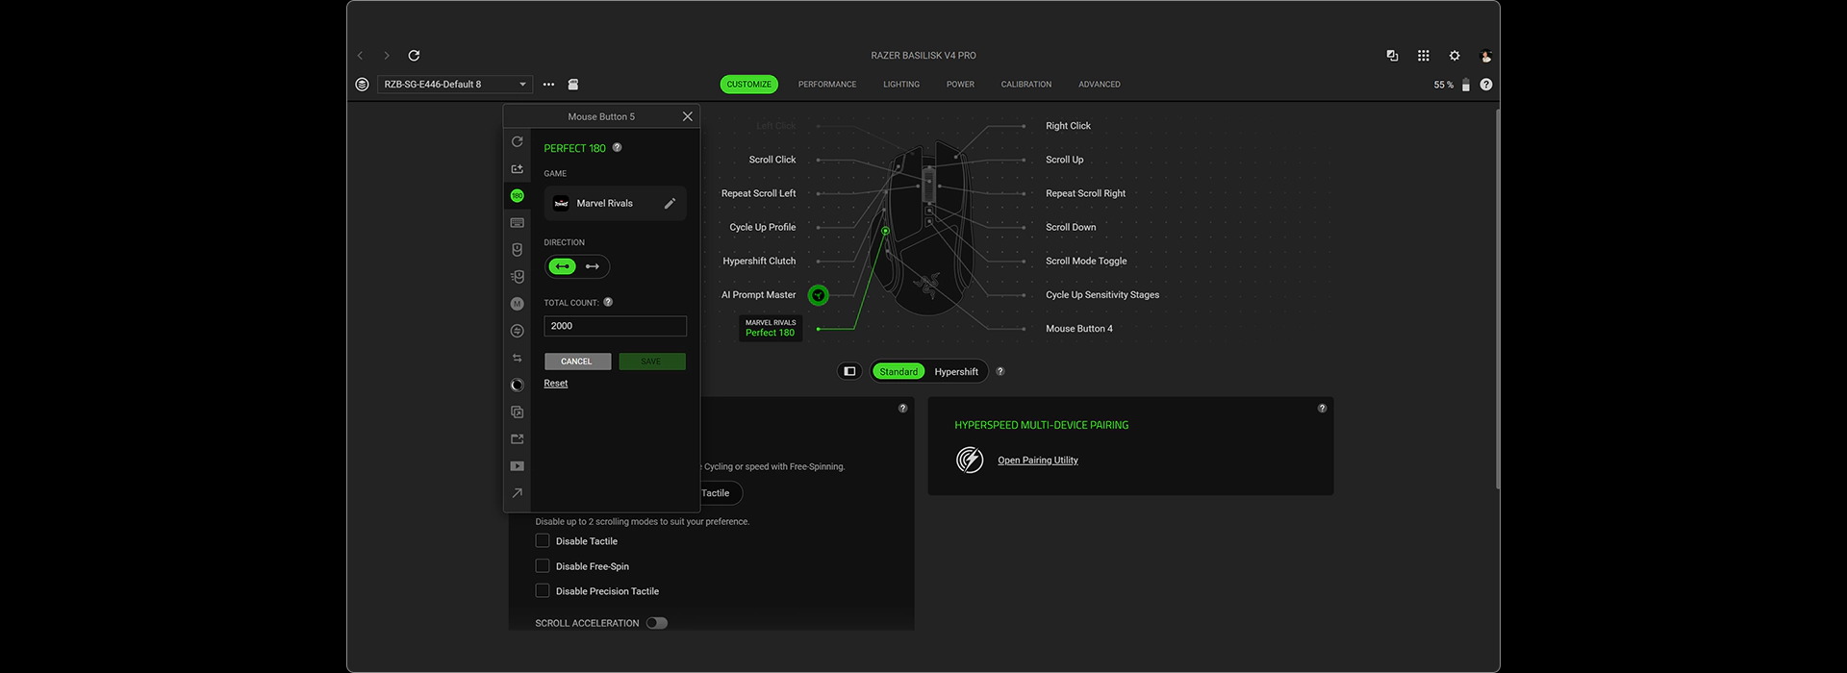Edit the Marvel Rivals game selection
This screenshot has height=673, width=1847.
click(x=670, y=204)
